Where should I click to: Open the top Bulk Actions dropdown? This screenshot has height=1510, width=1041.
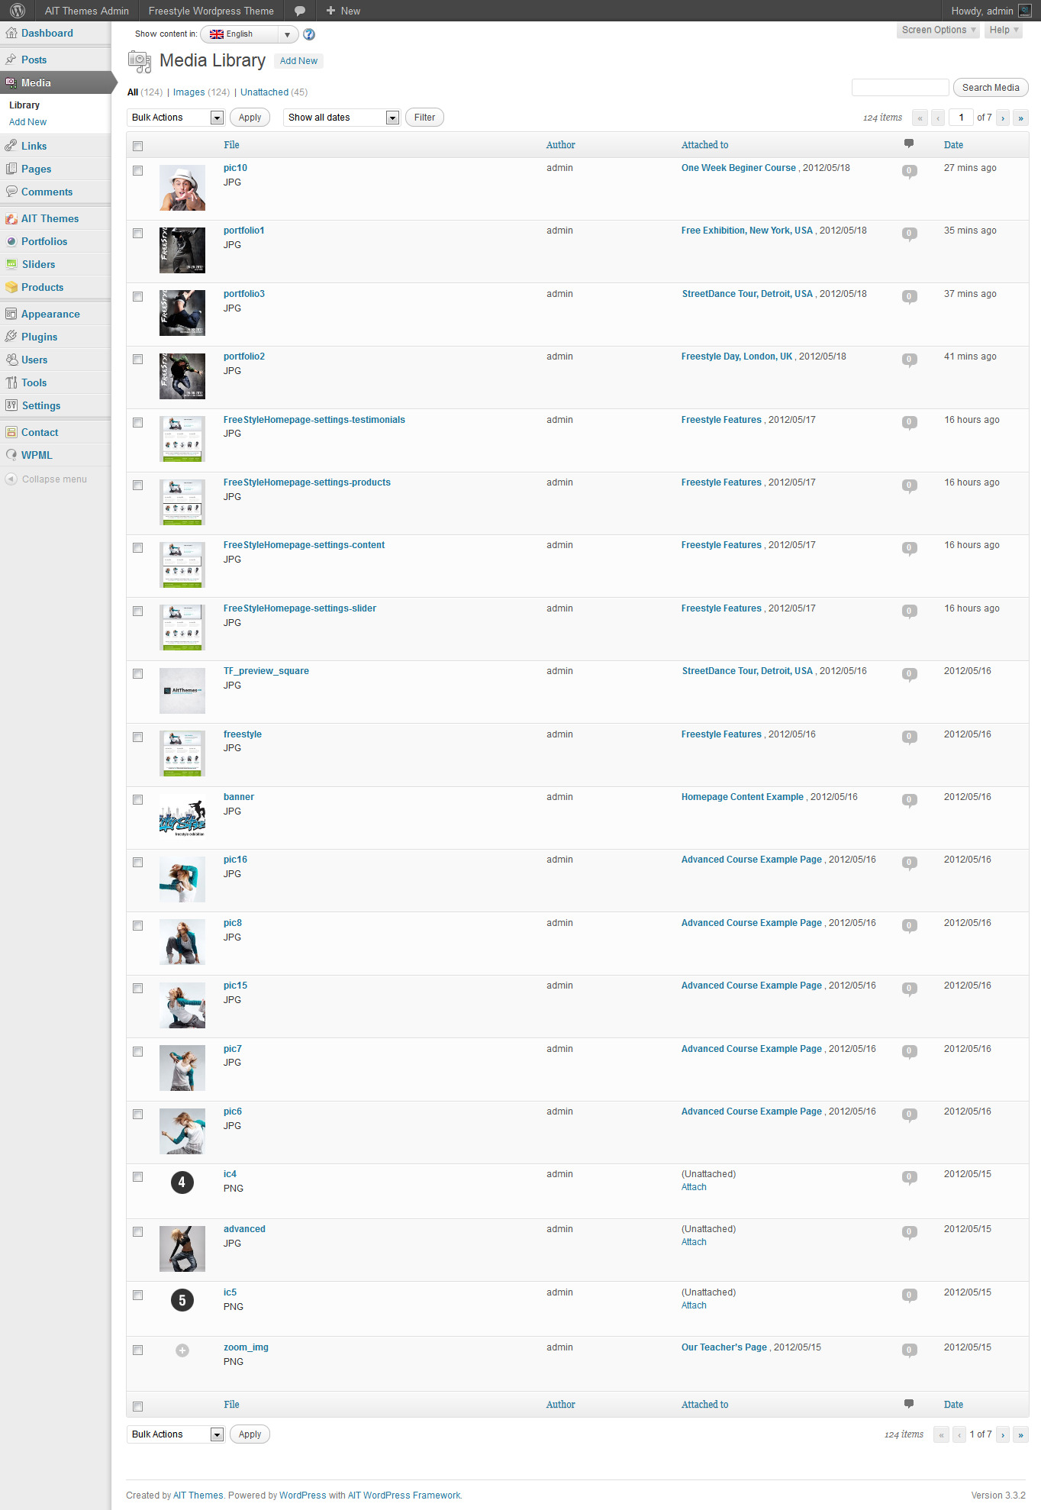tap(176, 118)
